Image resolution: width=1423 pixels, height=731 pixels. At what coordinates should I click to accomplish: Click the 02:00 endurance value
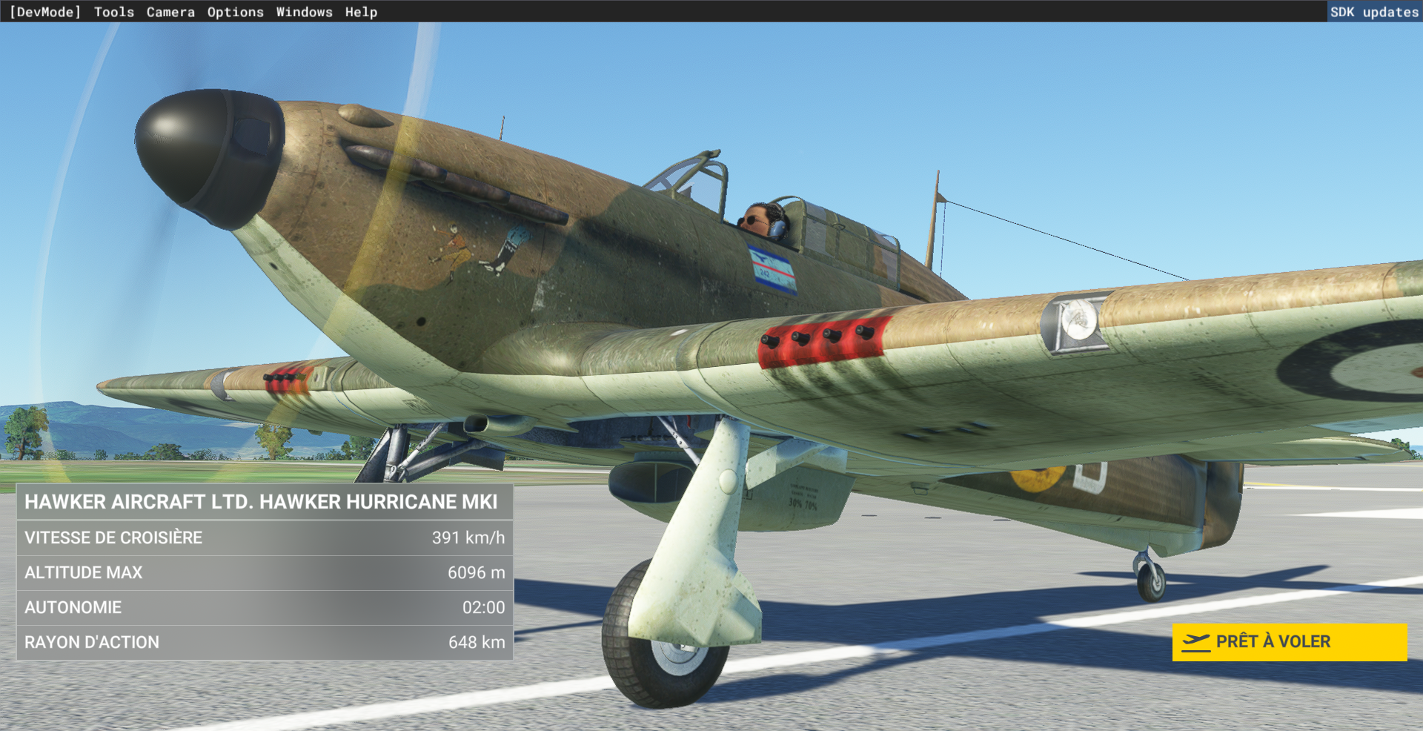[x=484, y=607]
